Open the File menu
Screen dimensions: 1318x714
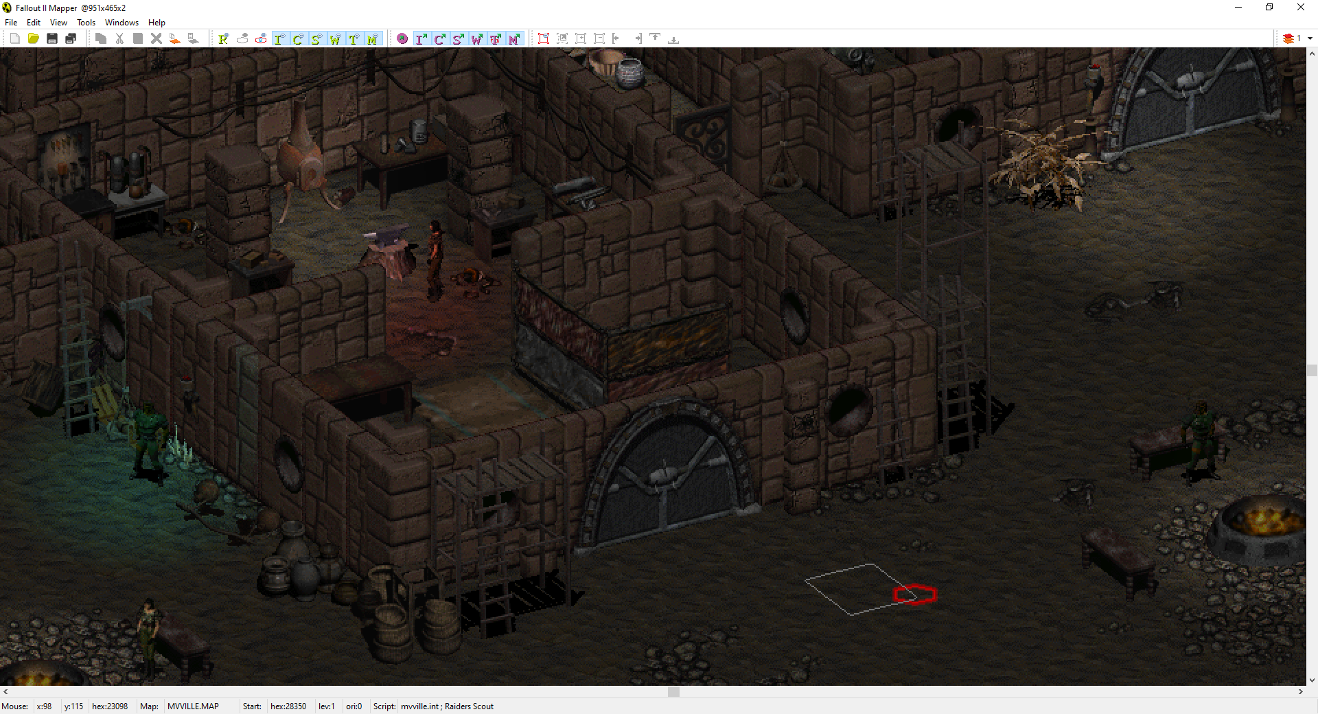click(11, 23)
